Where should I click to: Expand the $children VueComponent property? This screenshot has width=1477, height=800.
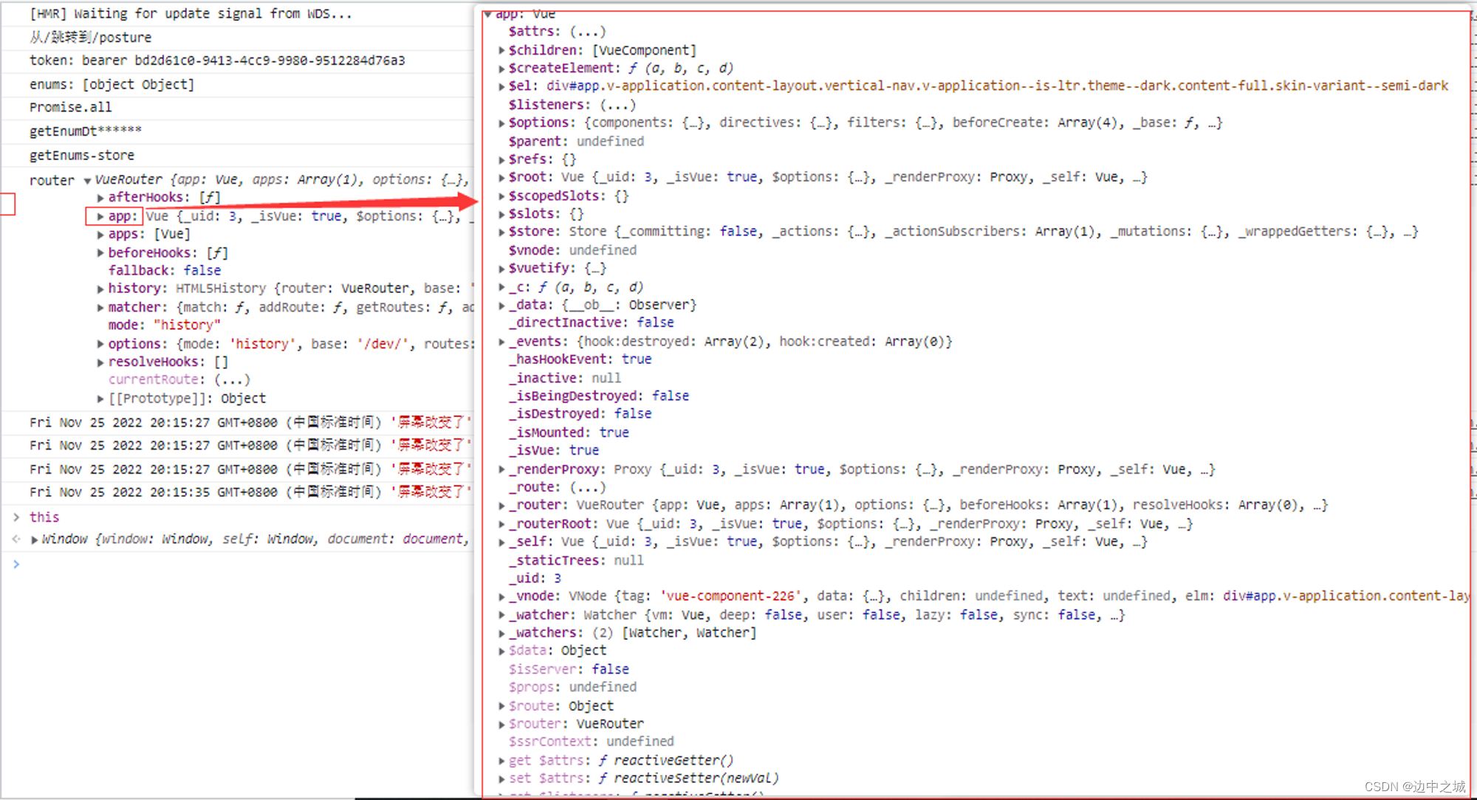point(501,50)
